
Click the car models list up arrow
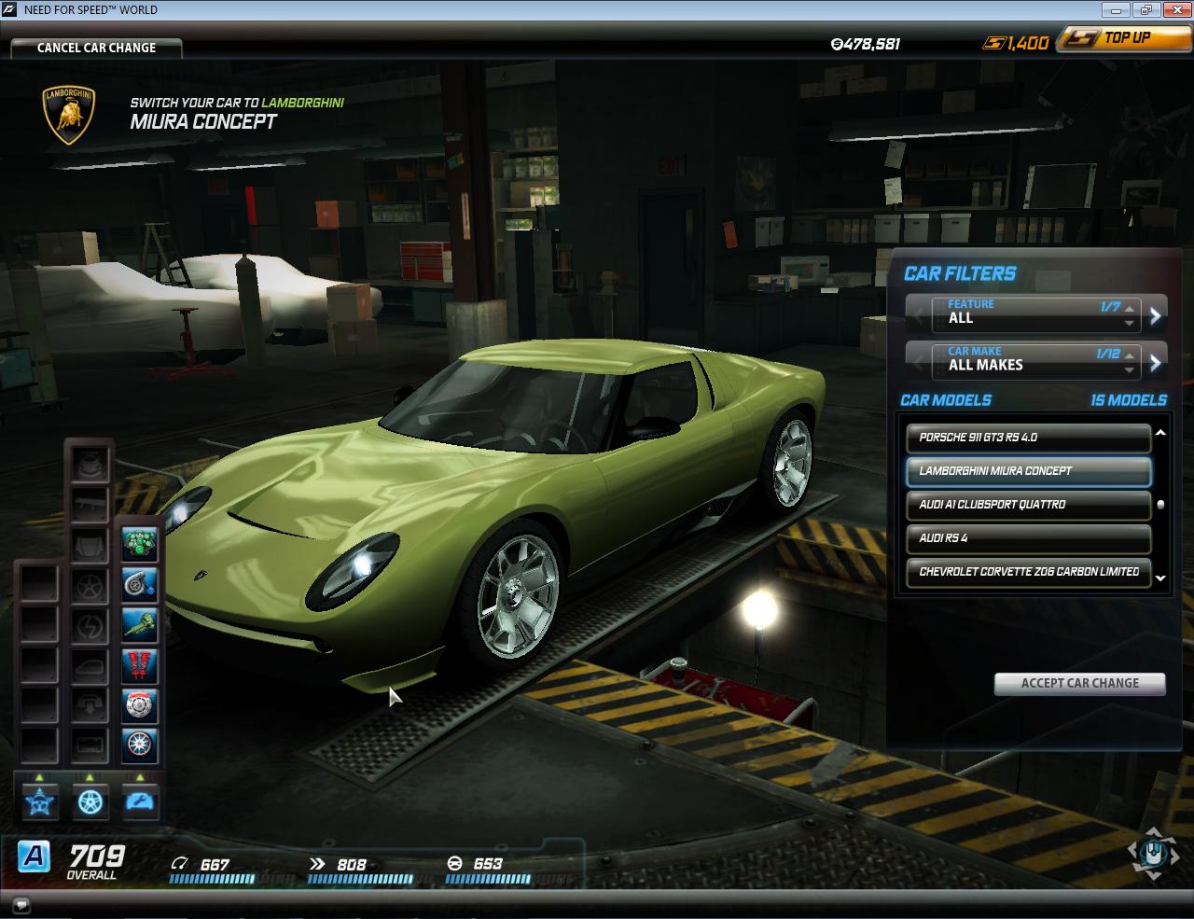[1160, 433]
